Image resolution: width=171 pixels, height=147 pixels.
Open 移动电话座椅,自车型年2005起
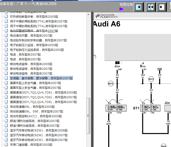pos(31,64)
